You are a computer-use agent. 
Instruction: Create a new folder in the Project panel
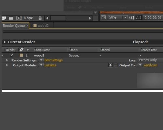11,18
